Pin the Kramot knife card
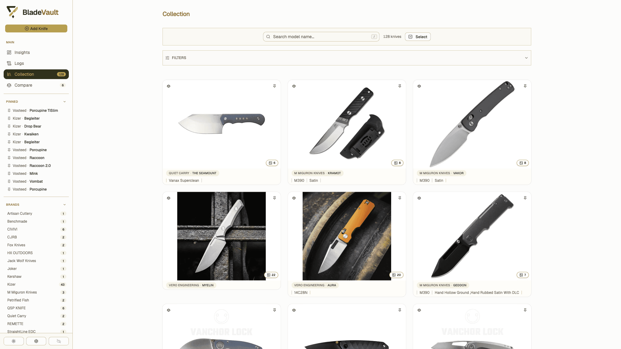This screenshot has width=621, height=349. pyautogui.click(x=400, y=86)
